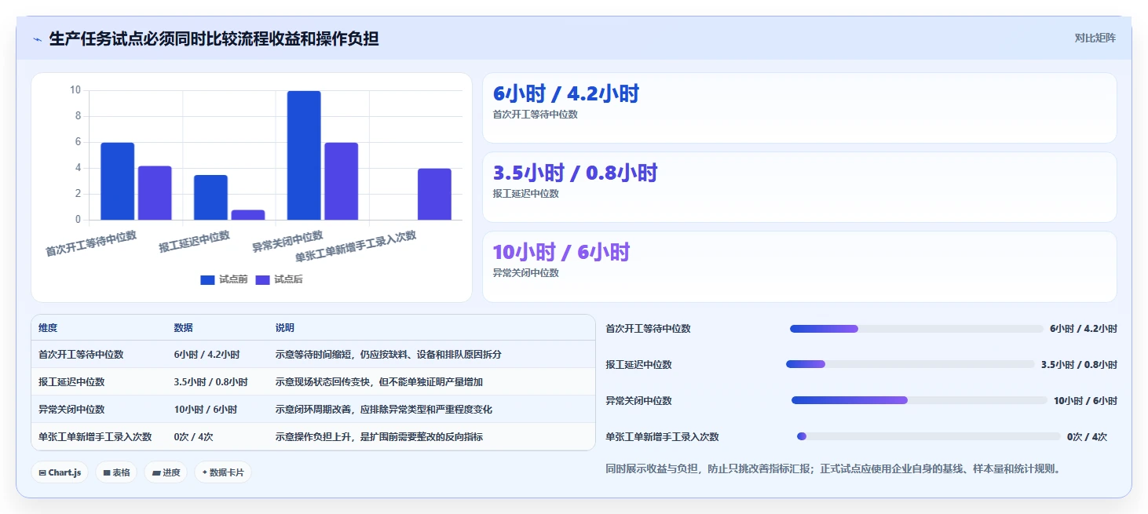Click the 说明 table column header
Viewport: 1148px width, 514px height.
(285, 328)
